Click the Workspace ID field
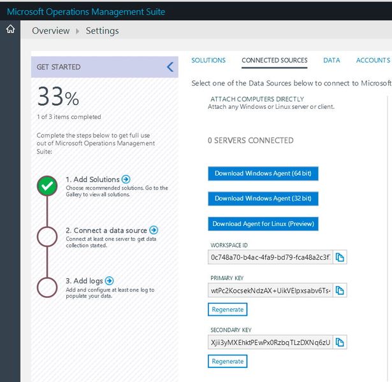The width and height of the screenshot is (392, 382). tap(270, 257)
